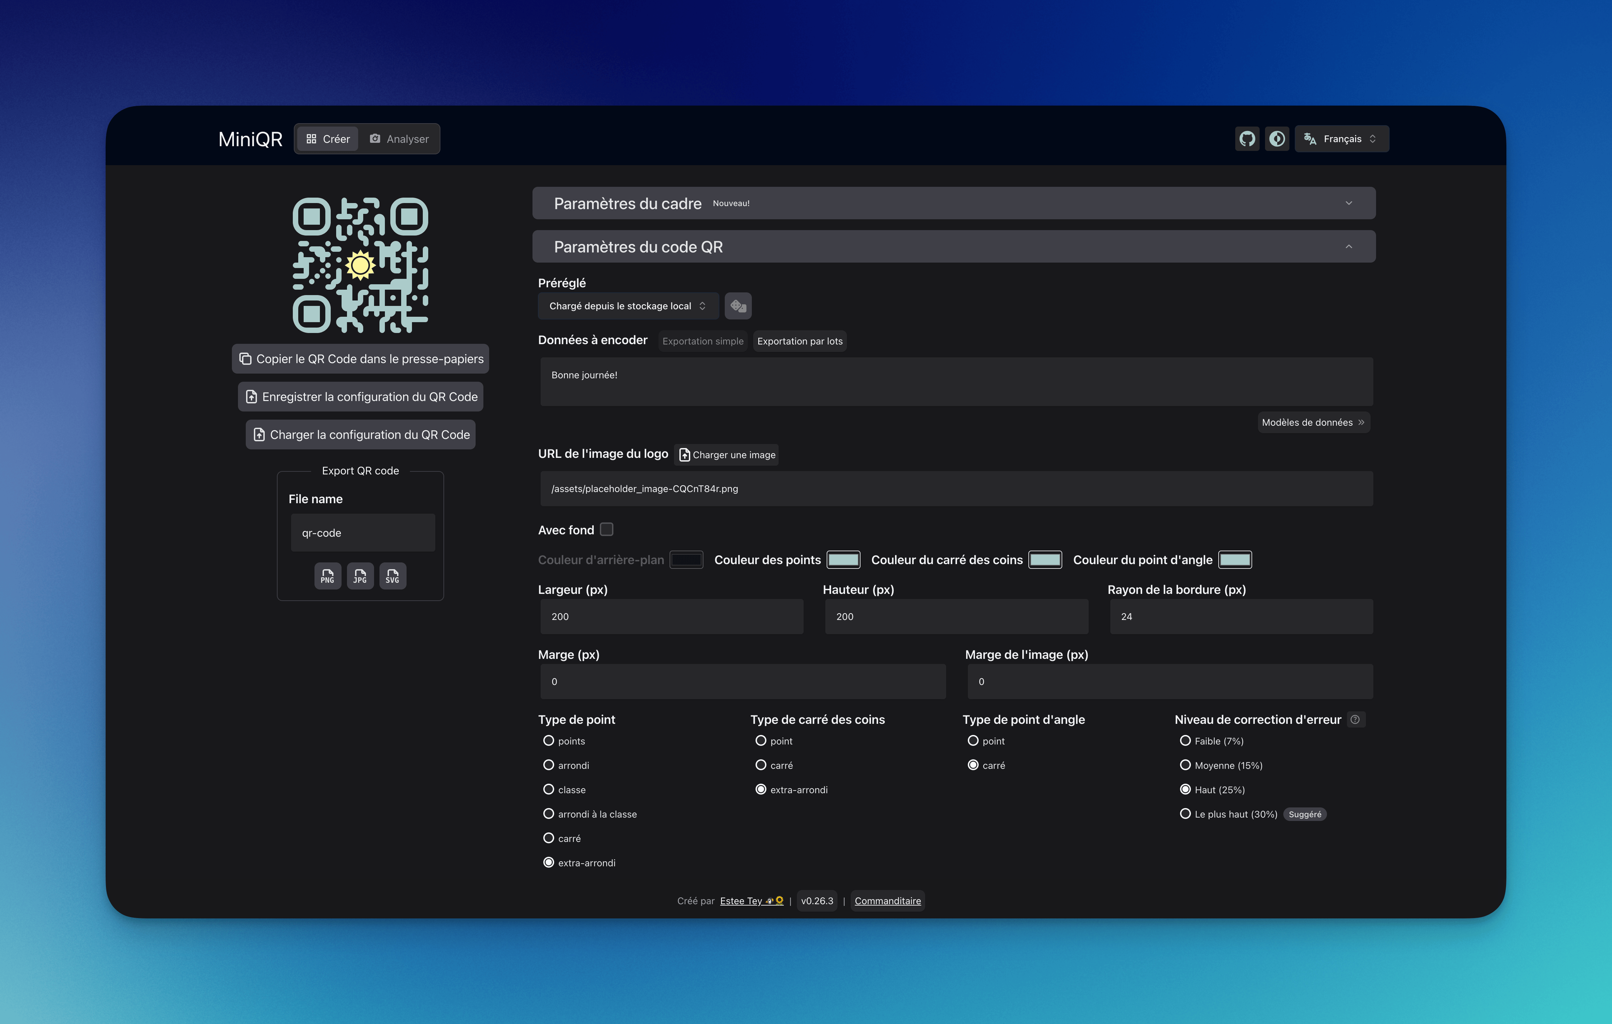Open the Français language dropdown
The height and width of the screenshot is (1024, 1612).
pos(1342,138)
